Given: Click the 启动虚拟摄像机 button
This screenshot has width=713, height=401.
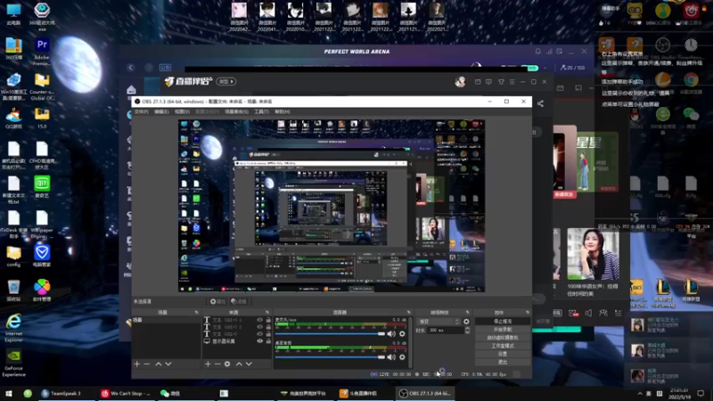Looking at the screenshot, I should pyautogui.click(x=503, y=338).
